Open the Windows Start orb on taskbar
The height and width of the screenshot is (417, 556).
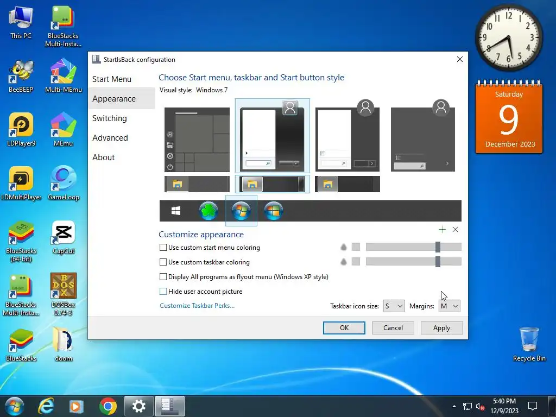tap(14, 406)
